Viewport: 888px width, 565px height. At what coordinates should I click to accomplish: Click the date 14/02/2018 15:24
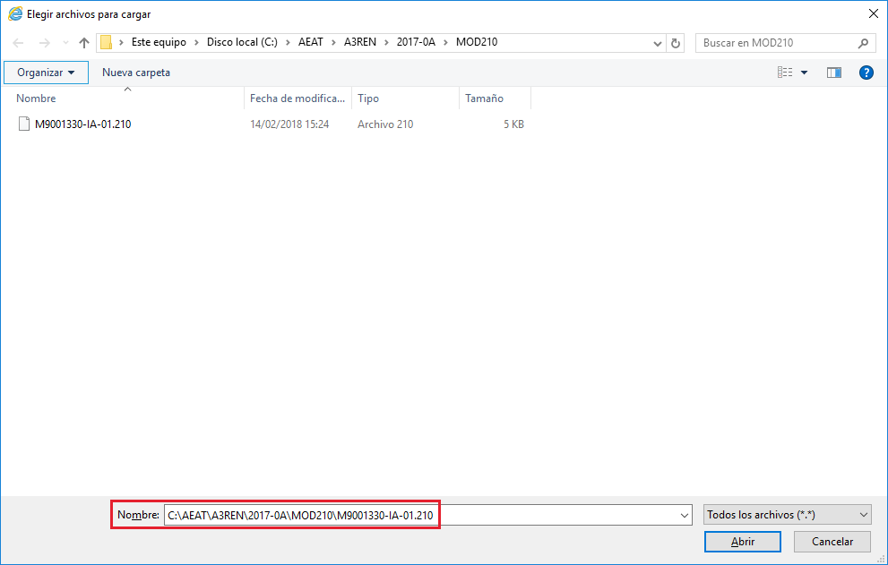pos(289,124)
